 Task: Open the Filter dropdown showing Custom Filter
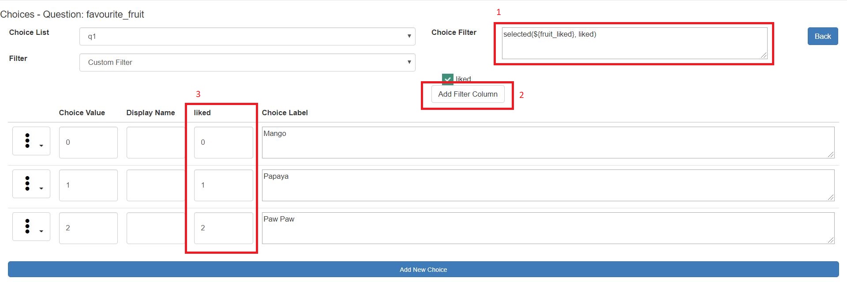pyautogui.click(x=247, y=62)
